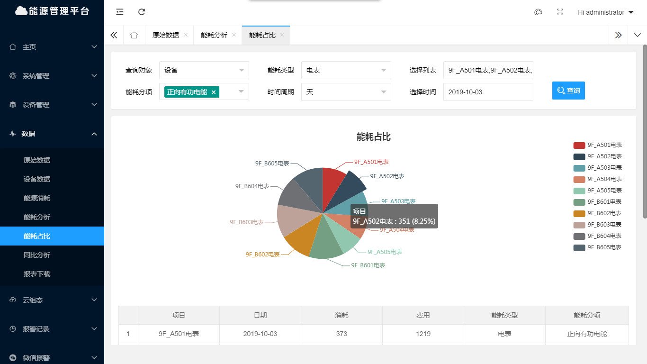Image resolution: width=647 pixels, height=364 pixels.
Task: Remove the 正向有功电能 tag
Action: pos(214,92)
